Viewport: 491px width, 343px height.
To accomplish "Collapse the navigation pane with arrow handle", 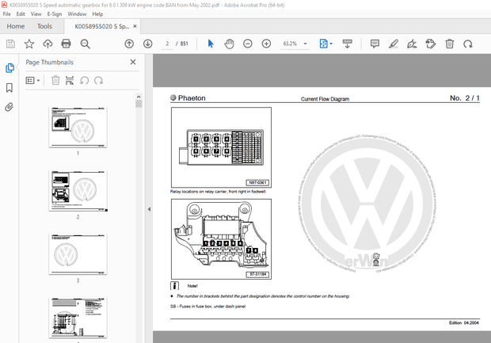I will [x=149, y=209].
